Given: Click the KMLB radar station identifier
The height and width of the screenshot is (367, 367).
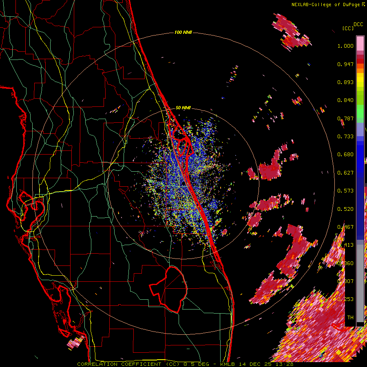Looking at the screenshot, I should point(228,364).
